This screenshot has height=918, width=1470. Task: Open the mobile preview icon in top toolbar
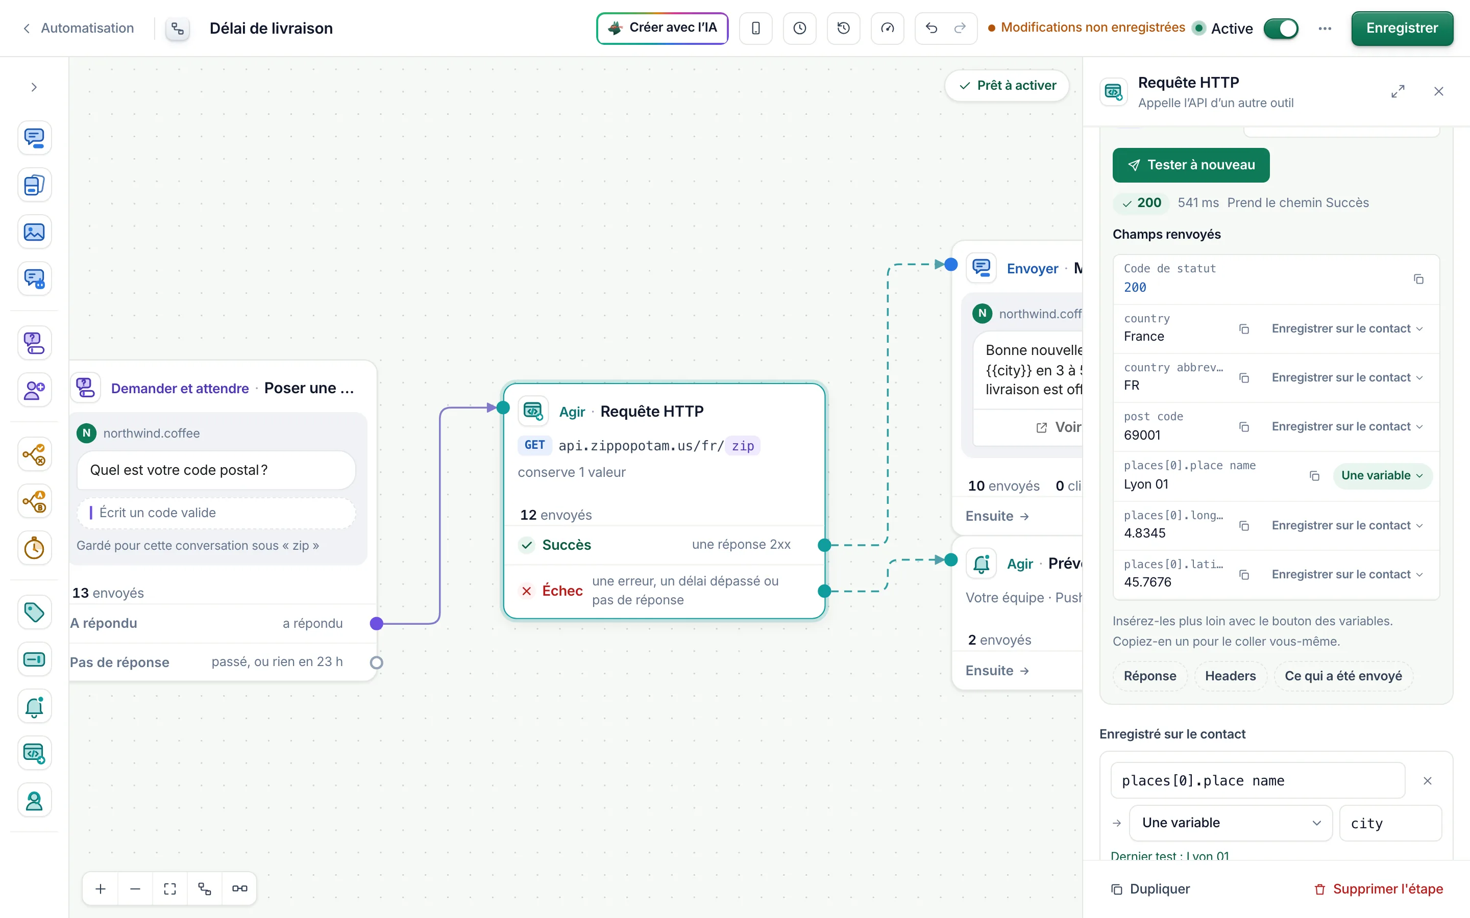(755, 28)
